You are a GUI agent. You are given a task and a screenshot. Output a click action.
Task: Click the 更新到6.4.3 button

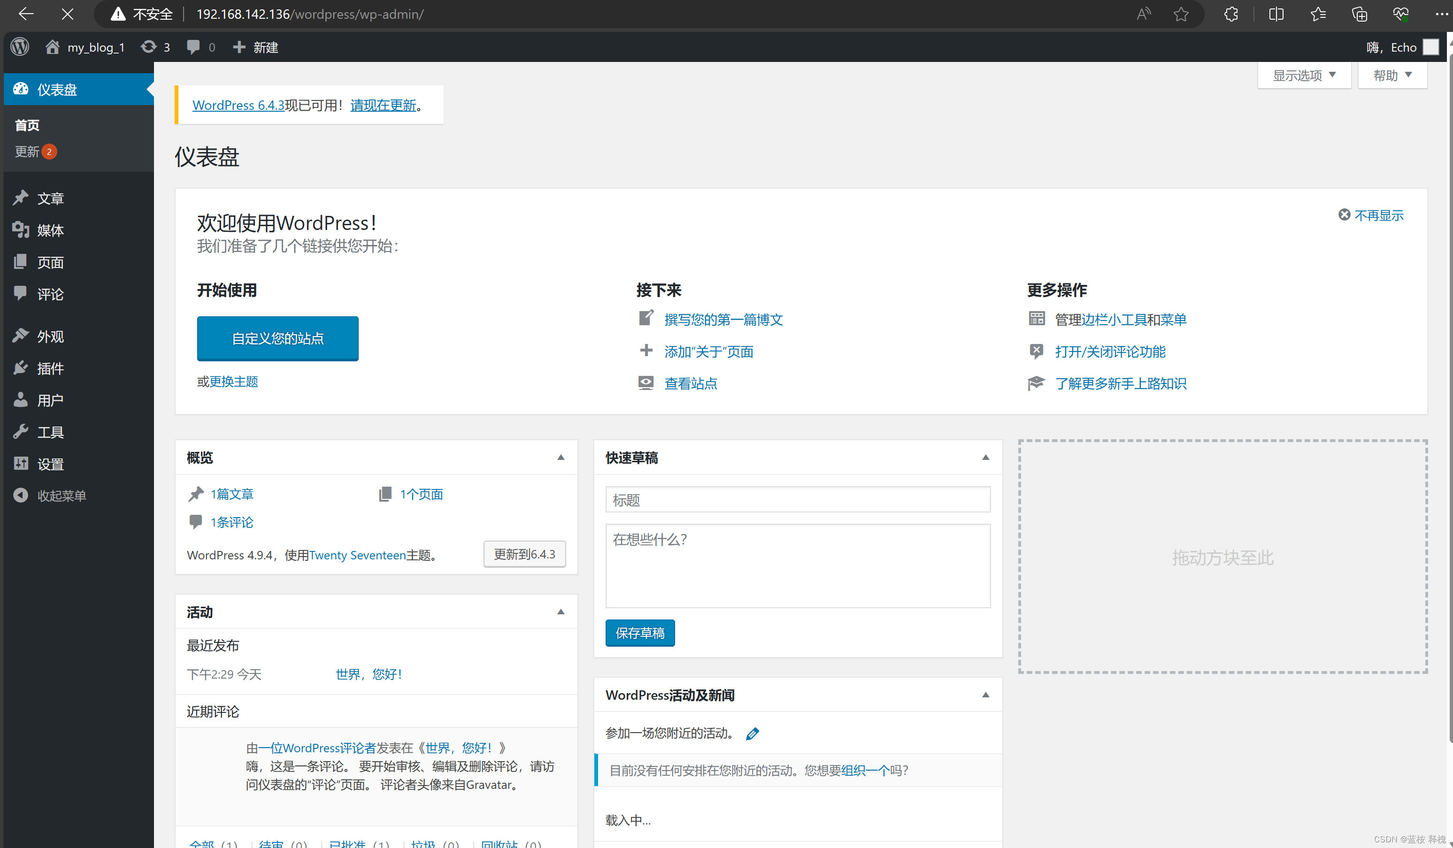coord(524,554)
